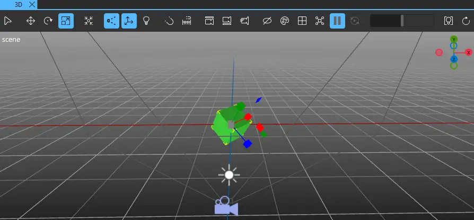
Task: Toggle the light bulb lighting button
Action: (146, 21)
